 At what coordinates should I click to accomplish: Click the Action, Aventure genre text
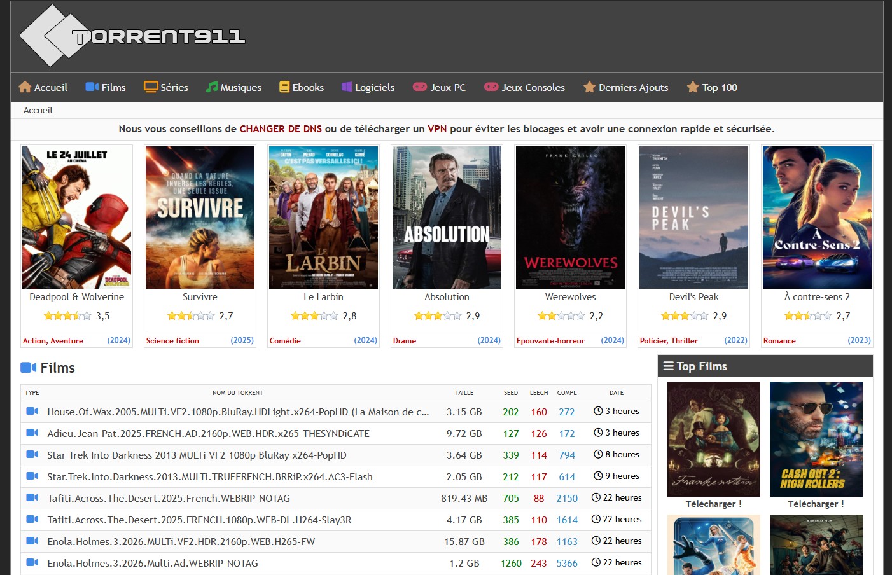click(x=53, y=341)
